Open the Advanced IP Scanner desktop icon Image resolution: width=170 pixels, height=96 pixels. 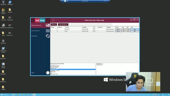pyautogui.click(x=3, y=50)
